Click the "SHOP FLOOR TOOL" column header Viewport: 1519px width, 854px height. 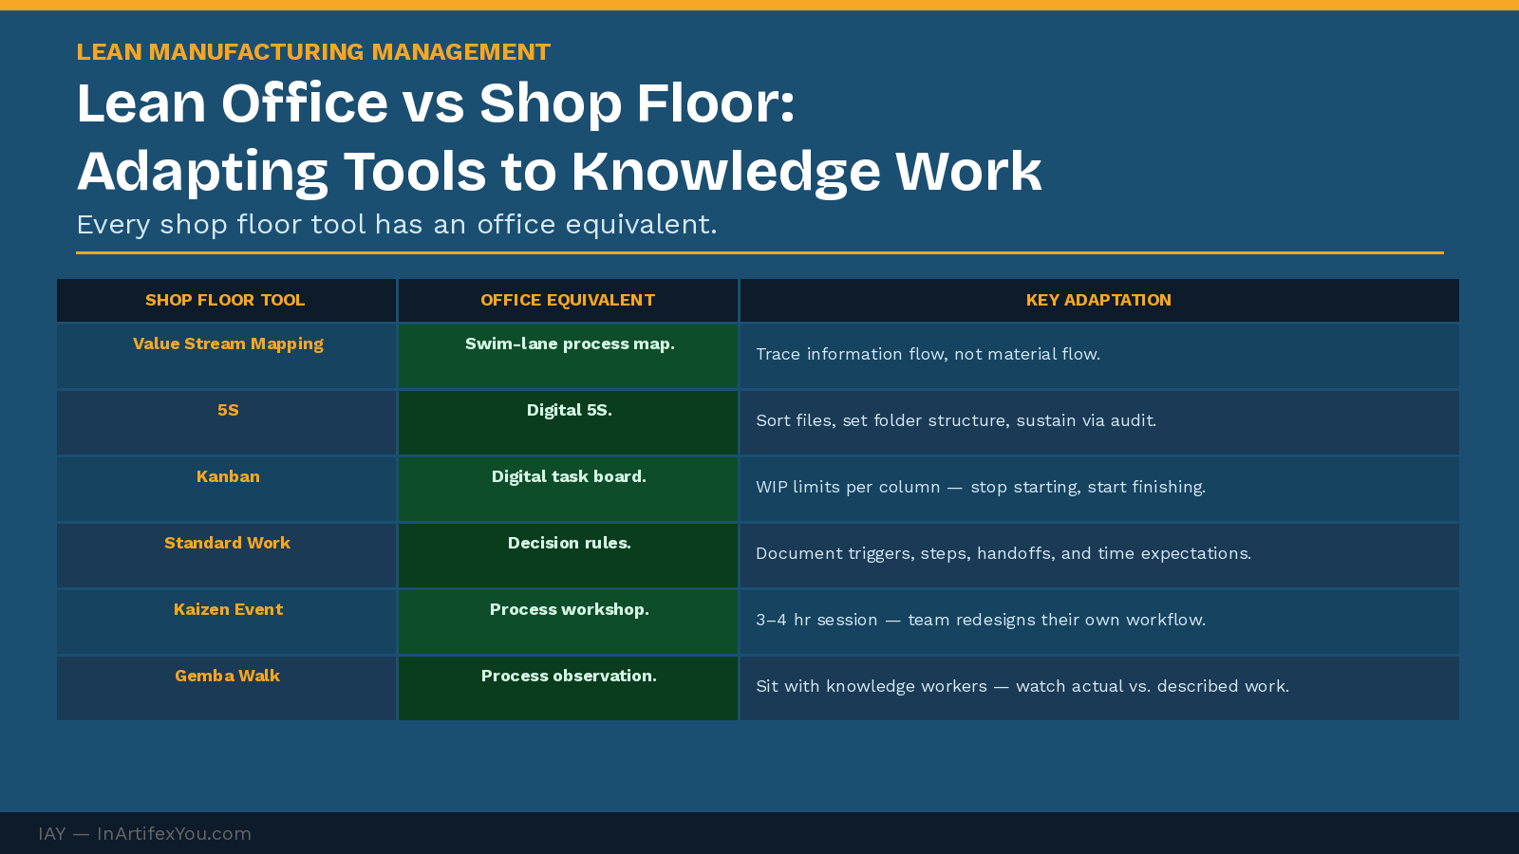tap(225, 300)
